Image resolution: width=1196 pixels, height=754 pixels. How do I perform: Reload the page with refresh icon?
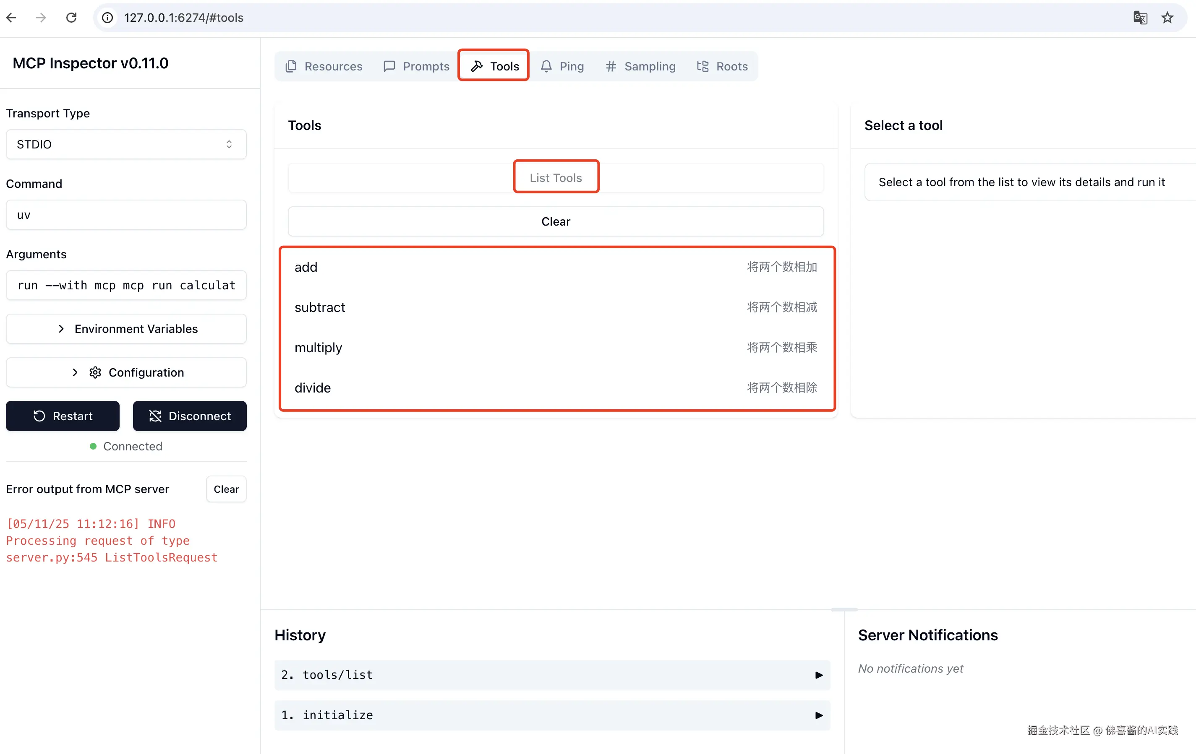tap(71, 18)
